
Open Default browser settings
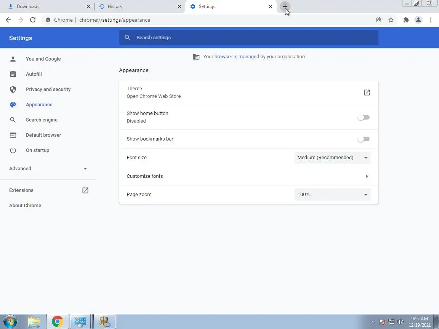[x=43, y=135]
